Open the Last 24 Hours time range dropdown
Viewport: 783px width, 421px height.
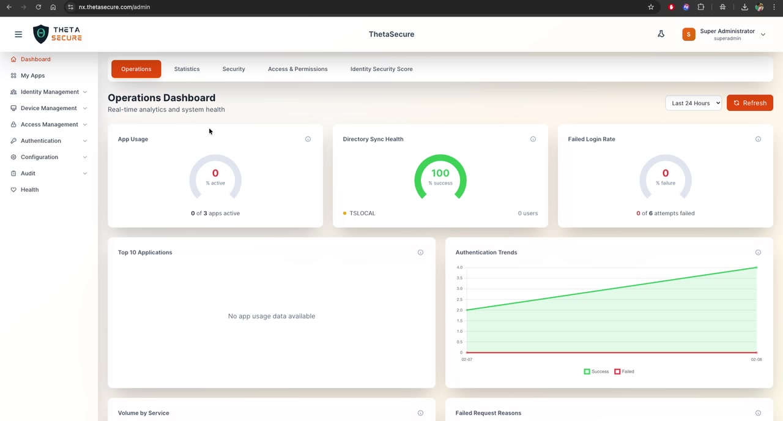tap(694, 103)
